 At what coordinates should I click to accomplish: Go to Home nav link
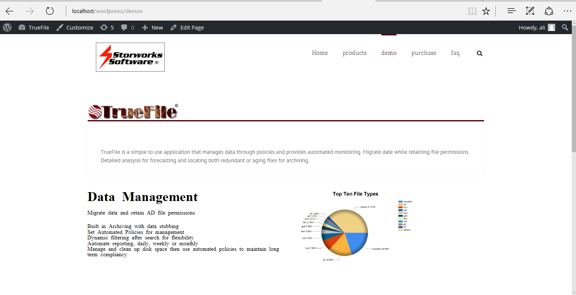pyautogui.click(x=320, y=53)
